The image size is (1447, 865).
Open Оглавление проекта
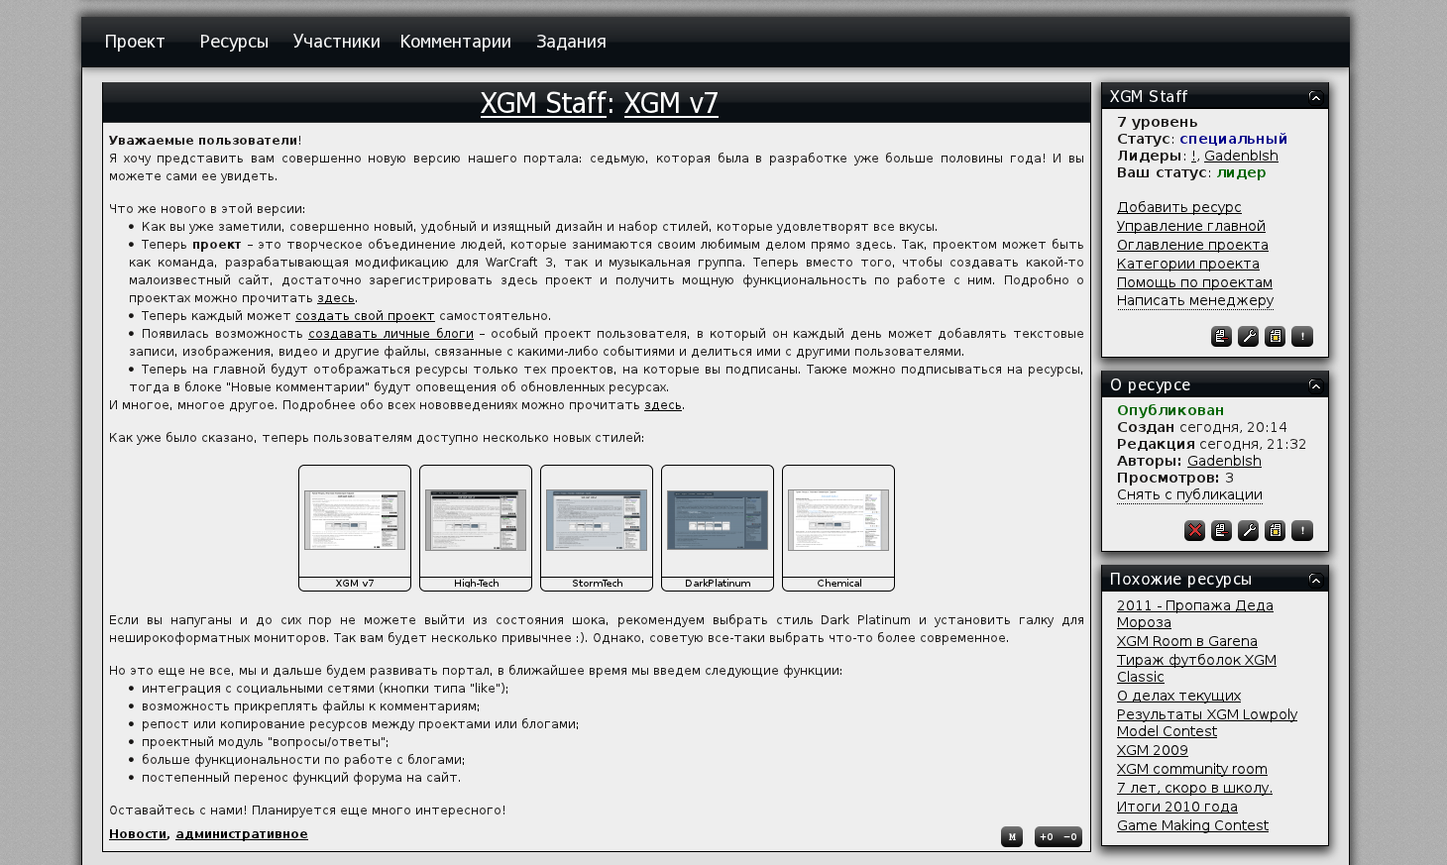(1192, 245)
